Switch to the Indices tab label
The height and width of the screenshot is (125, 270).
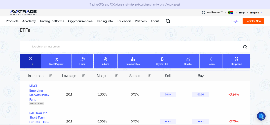(105, 64)
